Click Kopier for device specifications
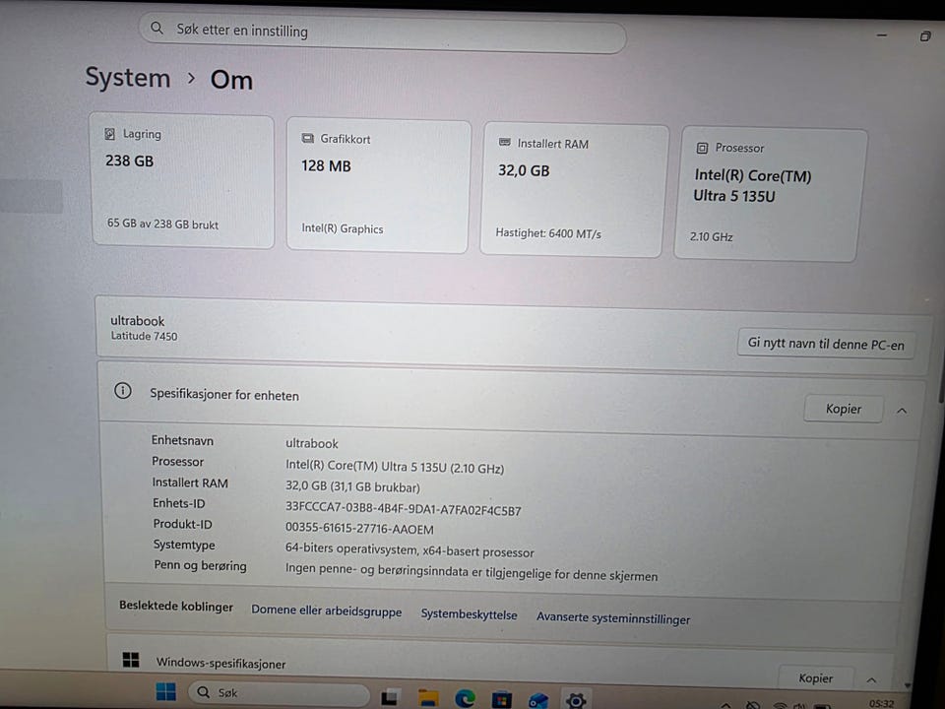Viewport: 945px width, 709px height. [844, 409]
